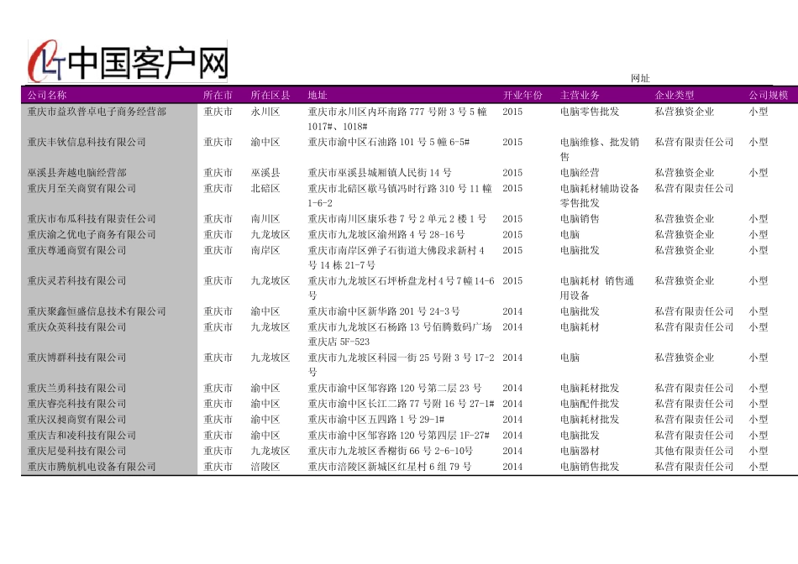Click company name 重庆吉和凌科技有限公司

pyautogui.click(x=81, y=436)
